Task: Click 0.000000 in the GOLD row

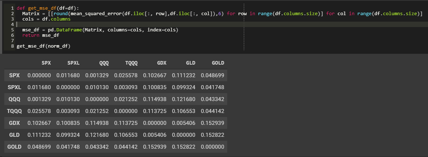Action: 213,147
